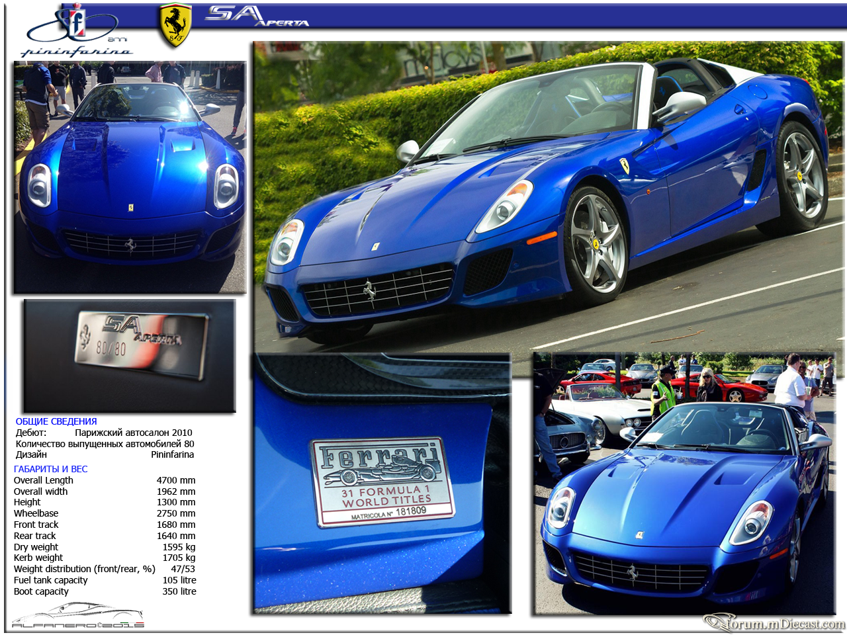This screenshot has width=847, height=635.
Task: Click the Pininfarina 80th anniversary logo
Action: pos(78,31)
